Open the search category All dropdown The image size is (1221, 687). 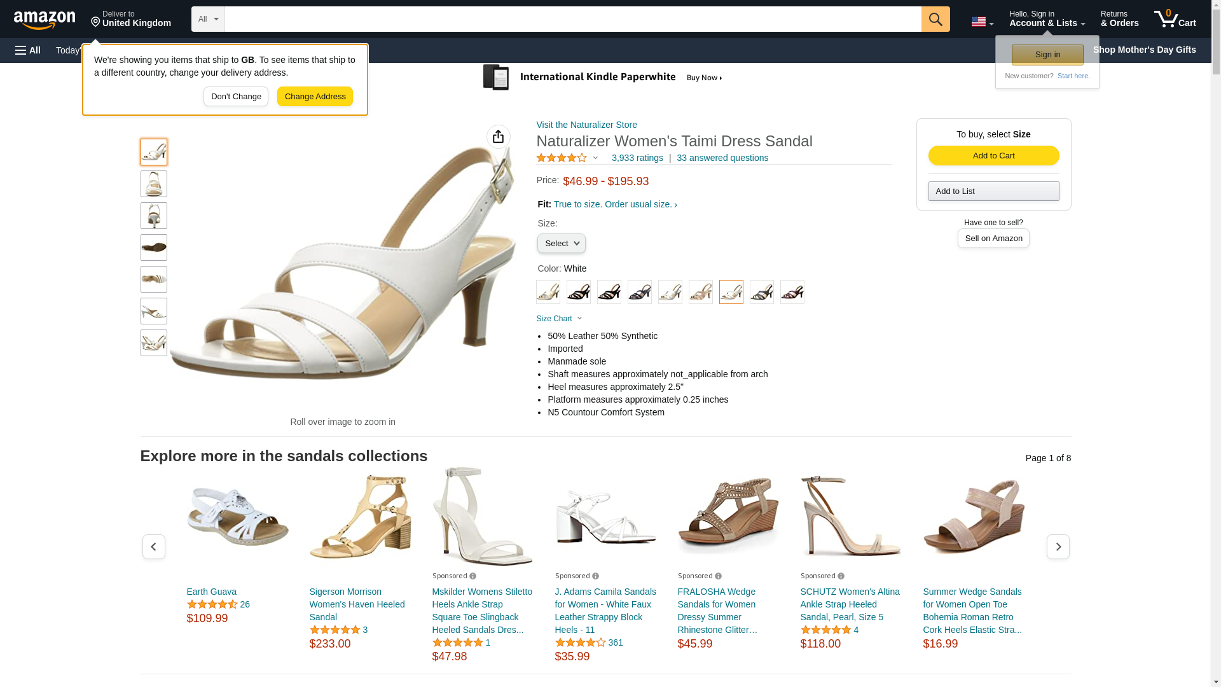(x=207, y=19)
